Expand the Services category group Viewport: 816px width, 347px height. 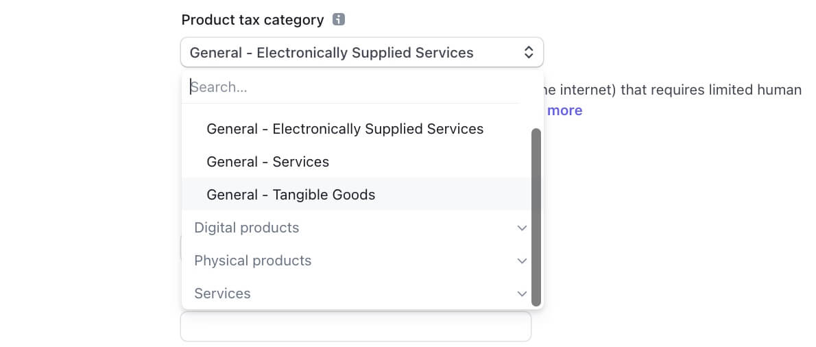pos(357,294)
